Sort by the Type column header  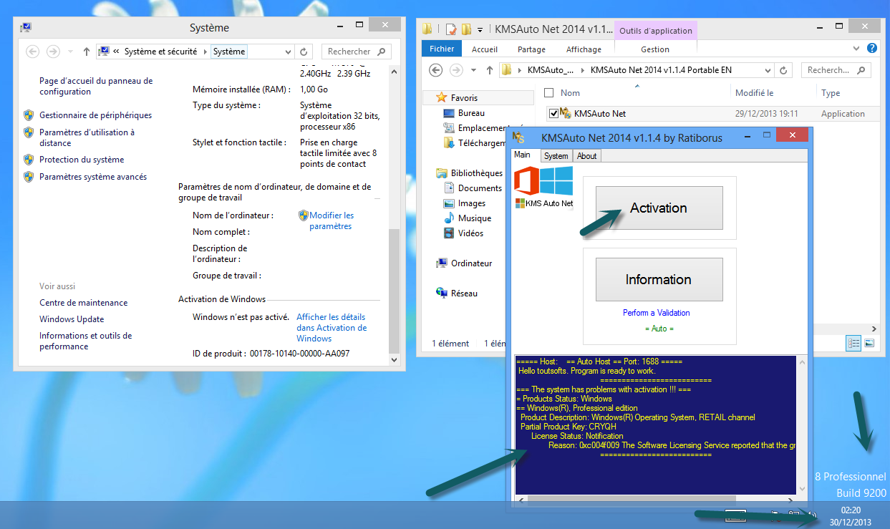point(831,93)
